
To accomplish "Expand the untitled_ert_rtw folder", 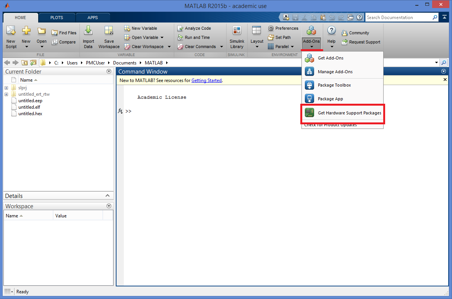I will pyautogui.click(x=6, y=94).
